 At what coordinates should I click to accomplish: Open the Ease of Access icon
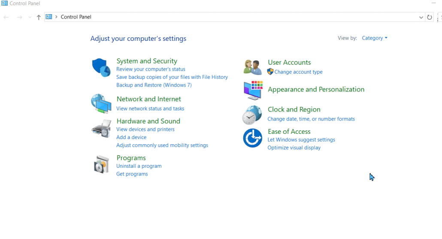[252, 138]
